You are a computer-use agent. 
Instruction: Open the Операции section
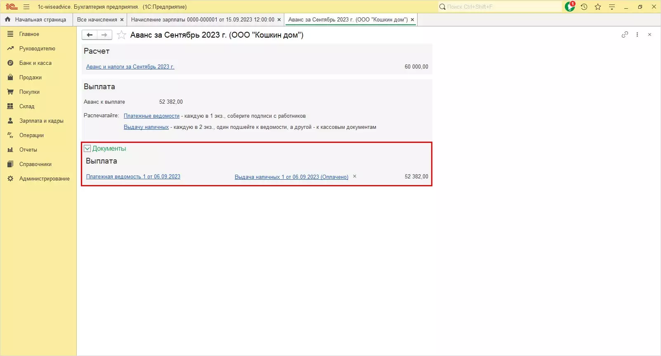(x=31, y=135)
